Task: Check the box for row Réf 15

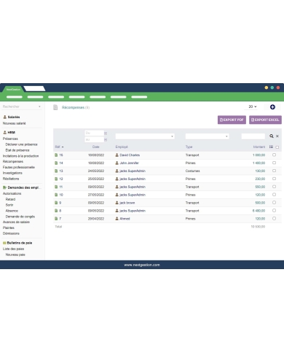Action: click(x=274, y=155)
